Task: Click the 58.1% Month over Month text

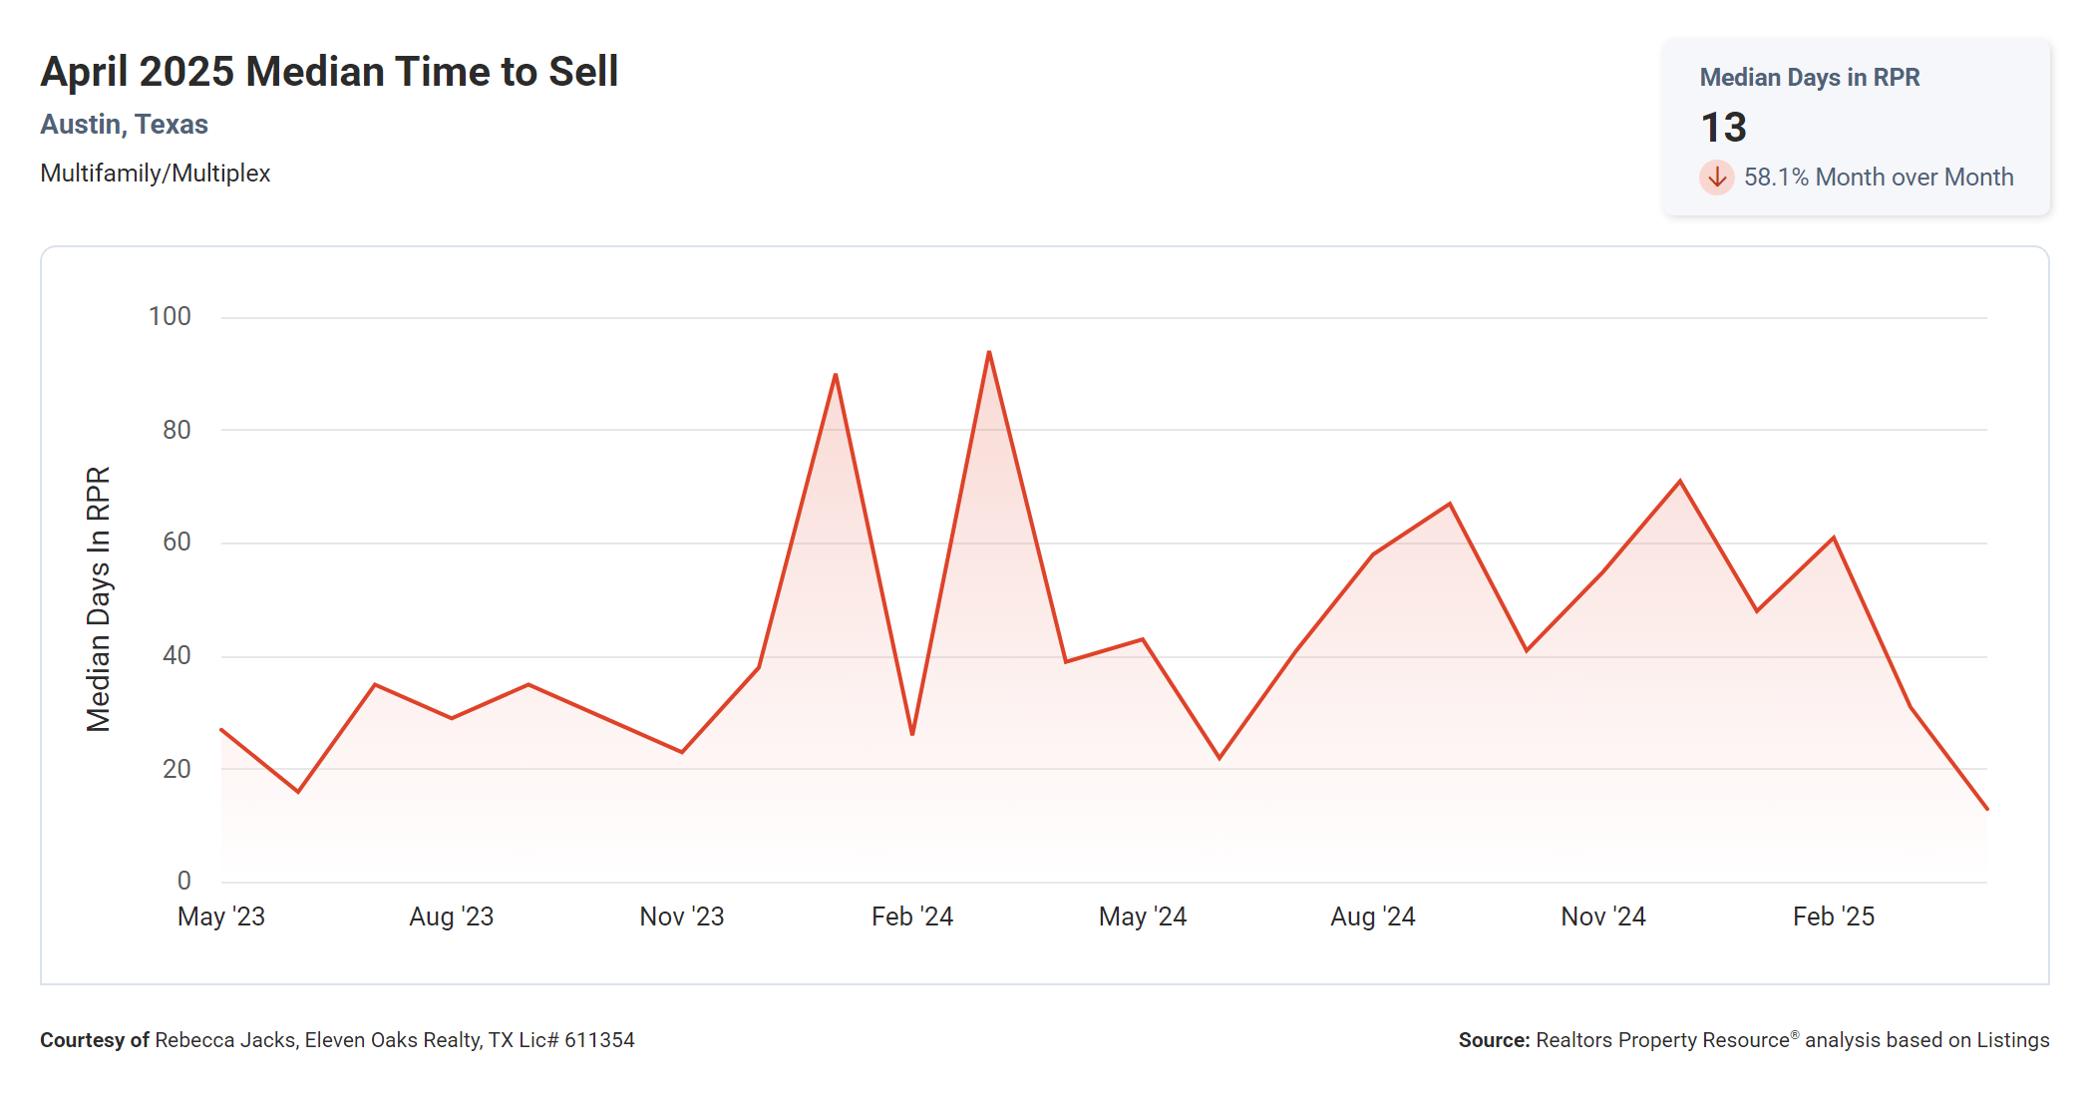Action: click(1878, 178)
